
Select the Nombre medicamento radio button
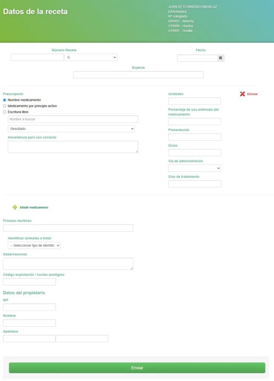click(x=5, y=100)
